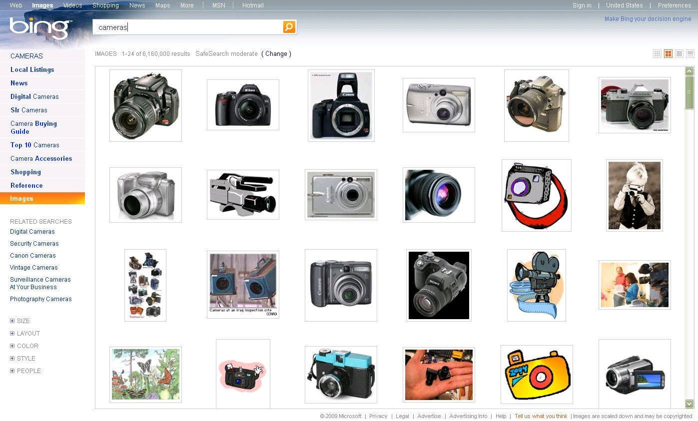
Task: Select the detail list view icon
Action: [691, 53]
